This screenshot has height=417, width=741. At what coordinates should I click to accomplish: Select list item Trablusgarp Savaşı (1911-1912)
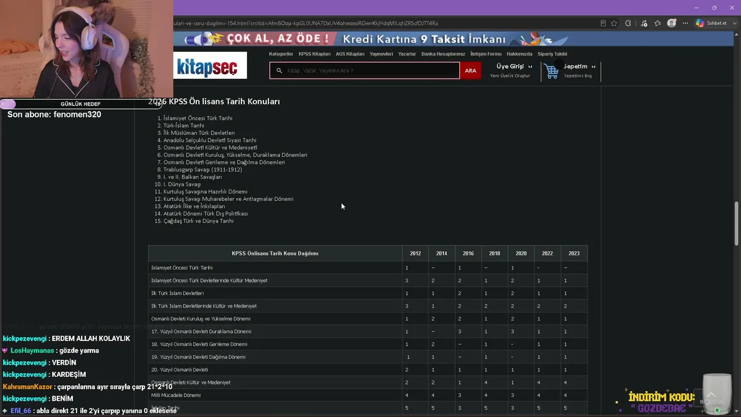203,170
